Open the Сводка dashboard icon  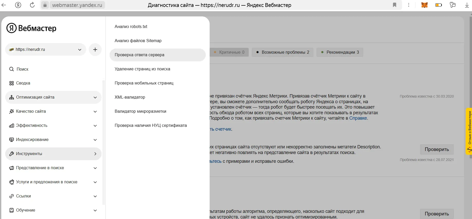(11, 83)
